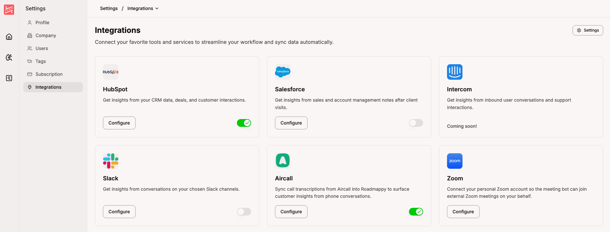Turn off the Aircall integration toggle
Image resolution: width=610 pixels, height=232 pixels.
[416, 212]
